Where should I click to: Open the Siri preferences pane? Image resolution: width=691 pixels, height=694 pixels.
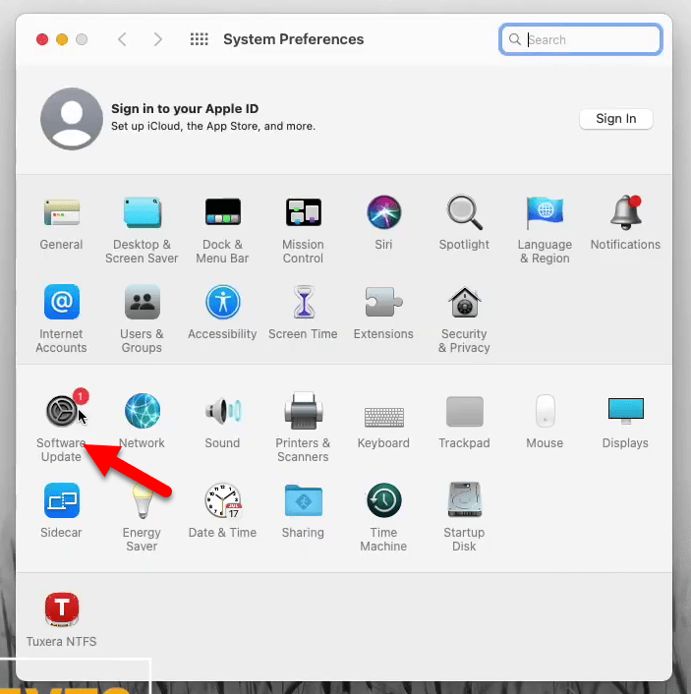tap(383, 212)
